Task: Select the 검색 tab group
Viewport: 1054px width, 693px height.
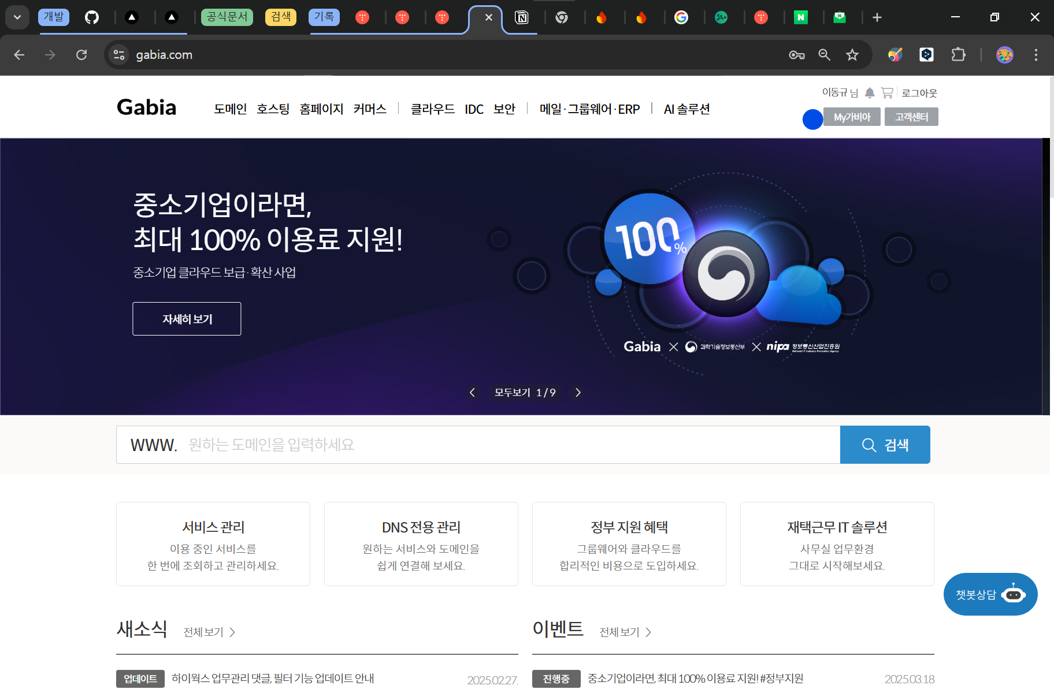Action: (281, 17)
